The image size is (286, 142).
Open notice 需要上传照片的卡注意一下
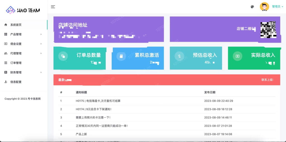coord(93,117)
